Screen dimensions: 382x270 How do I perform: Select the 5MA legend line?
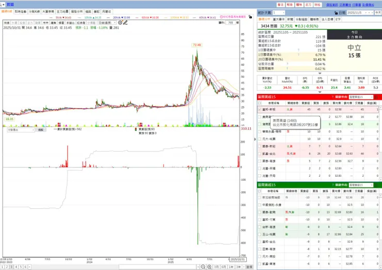[60, 18]
